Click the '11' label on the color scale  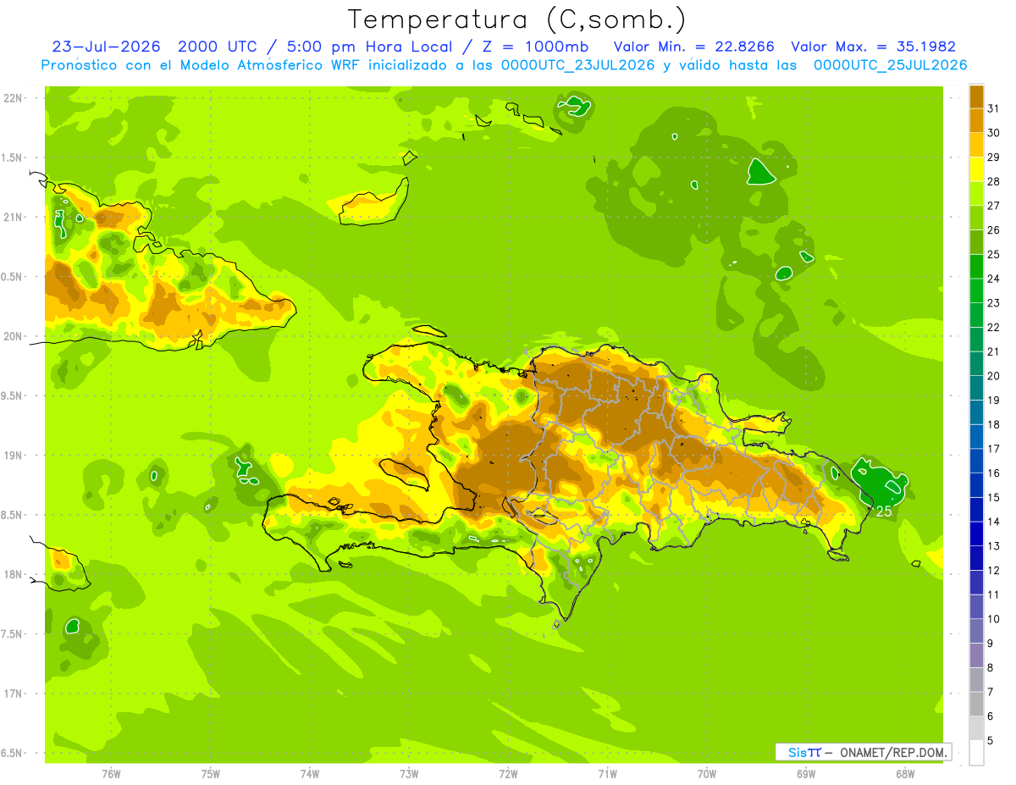(x=993, y=594)
